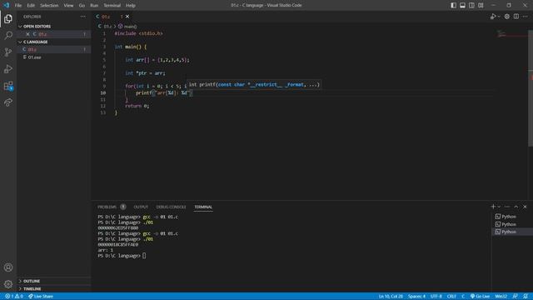Screen dimensions: 533x300
Task: Click Live Share in the status bar
Action: [41, 297]
